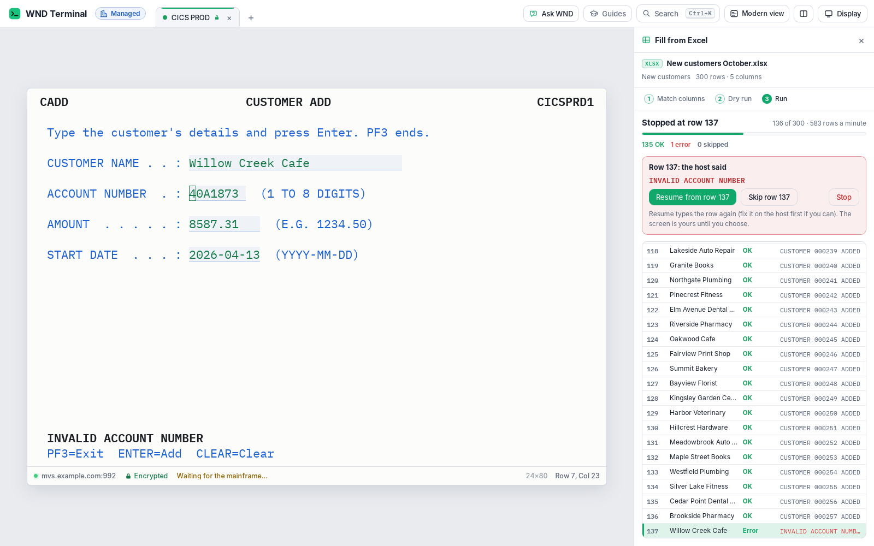Click the Amount field
This screenshot has width=874, height=546.
pos(225,224)
